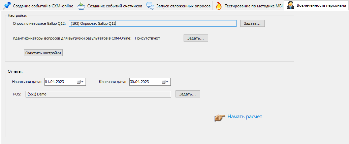Image resolution: width=349 pixels, height=144 pixels.
Task: Click the basket icon for counter events
Action: pyautogui.click(x=81, y=5)
